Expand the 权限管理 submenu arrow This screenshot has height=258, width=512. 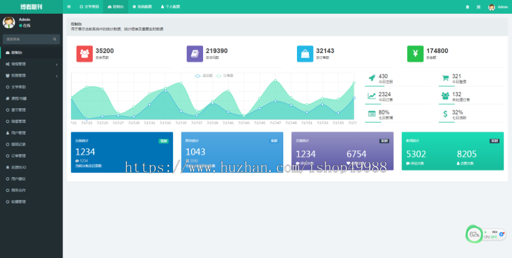point(56,76)
